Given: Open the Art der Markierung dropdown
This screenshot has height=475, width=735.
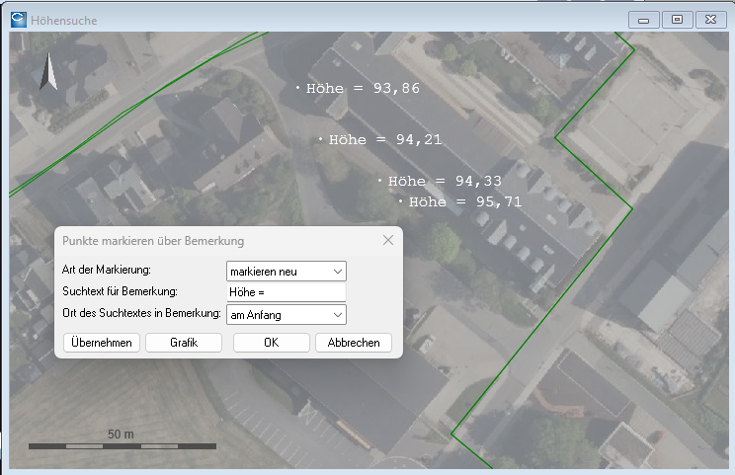Looking at the screenshot, I should point(286,271).
